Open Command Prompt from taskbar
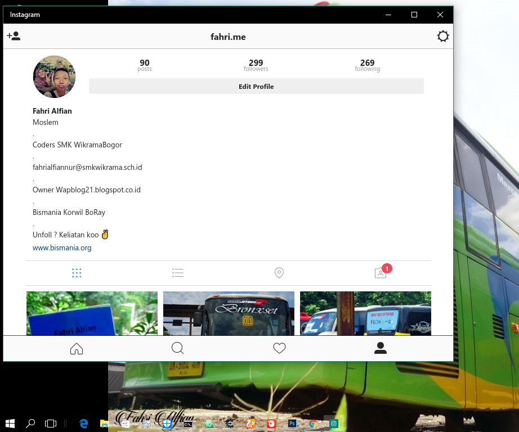The image size is (519, 432). [187, 424]
